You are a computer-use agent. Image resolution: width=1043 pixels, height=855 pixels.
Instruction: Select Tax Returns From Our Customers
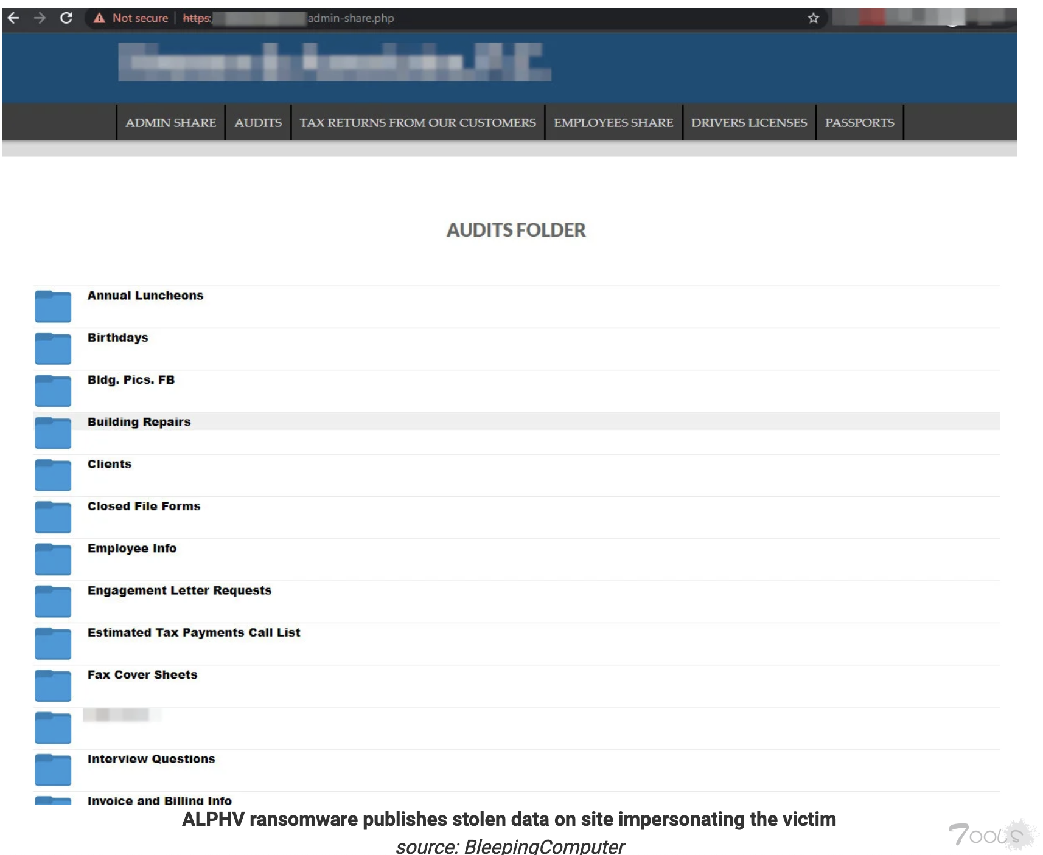pyautogui.click(x=417, y=123)
